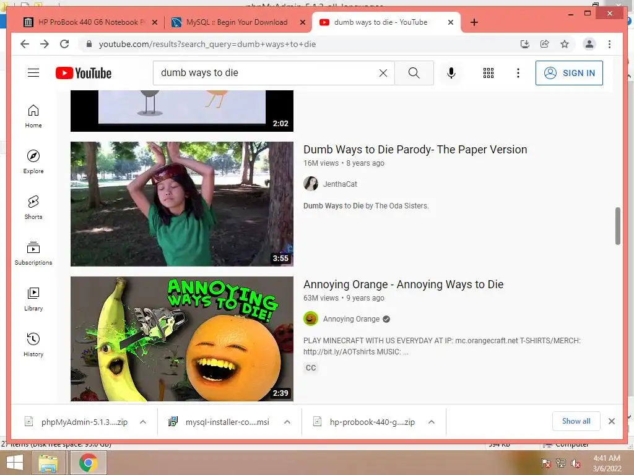The image size is (634, 475).
Task: Open a new Chrome tab
Action: point(474,22)
